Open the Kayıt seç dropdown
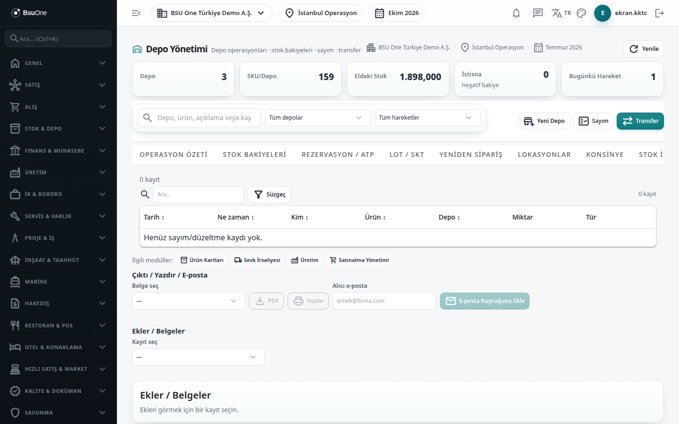 tap(198, 357)
